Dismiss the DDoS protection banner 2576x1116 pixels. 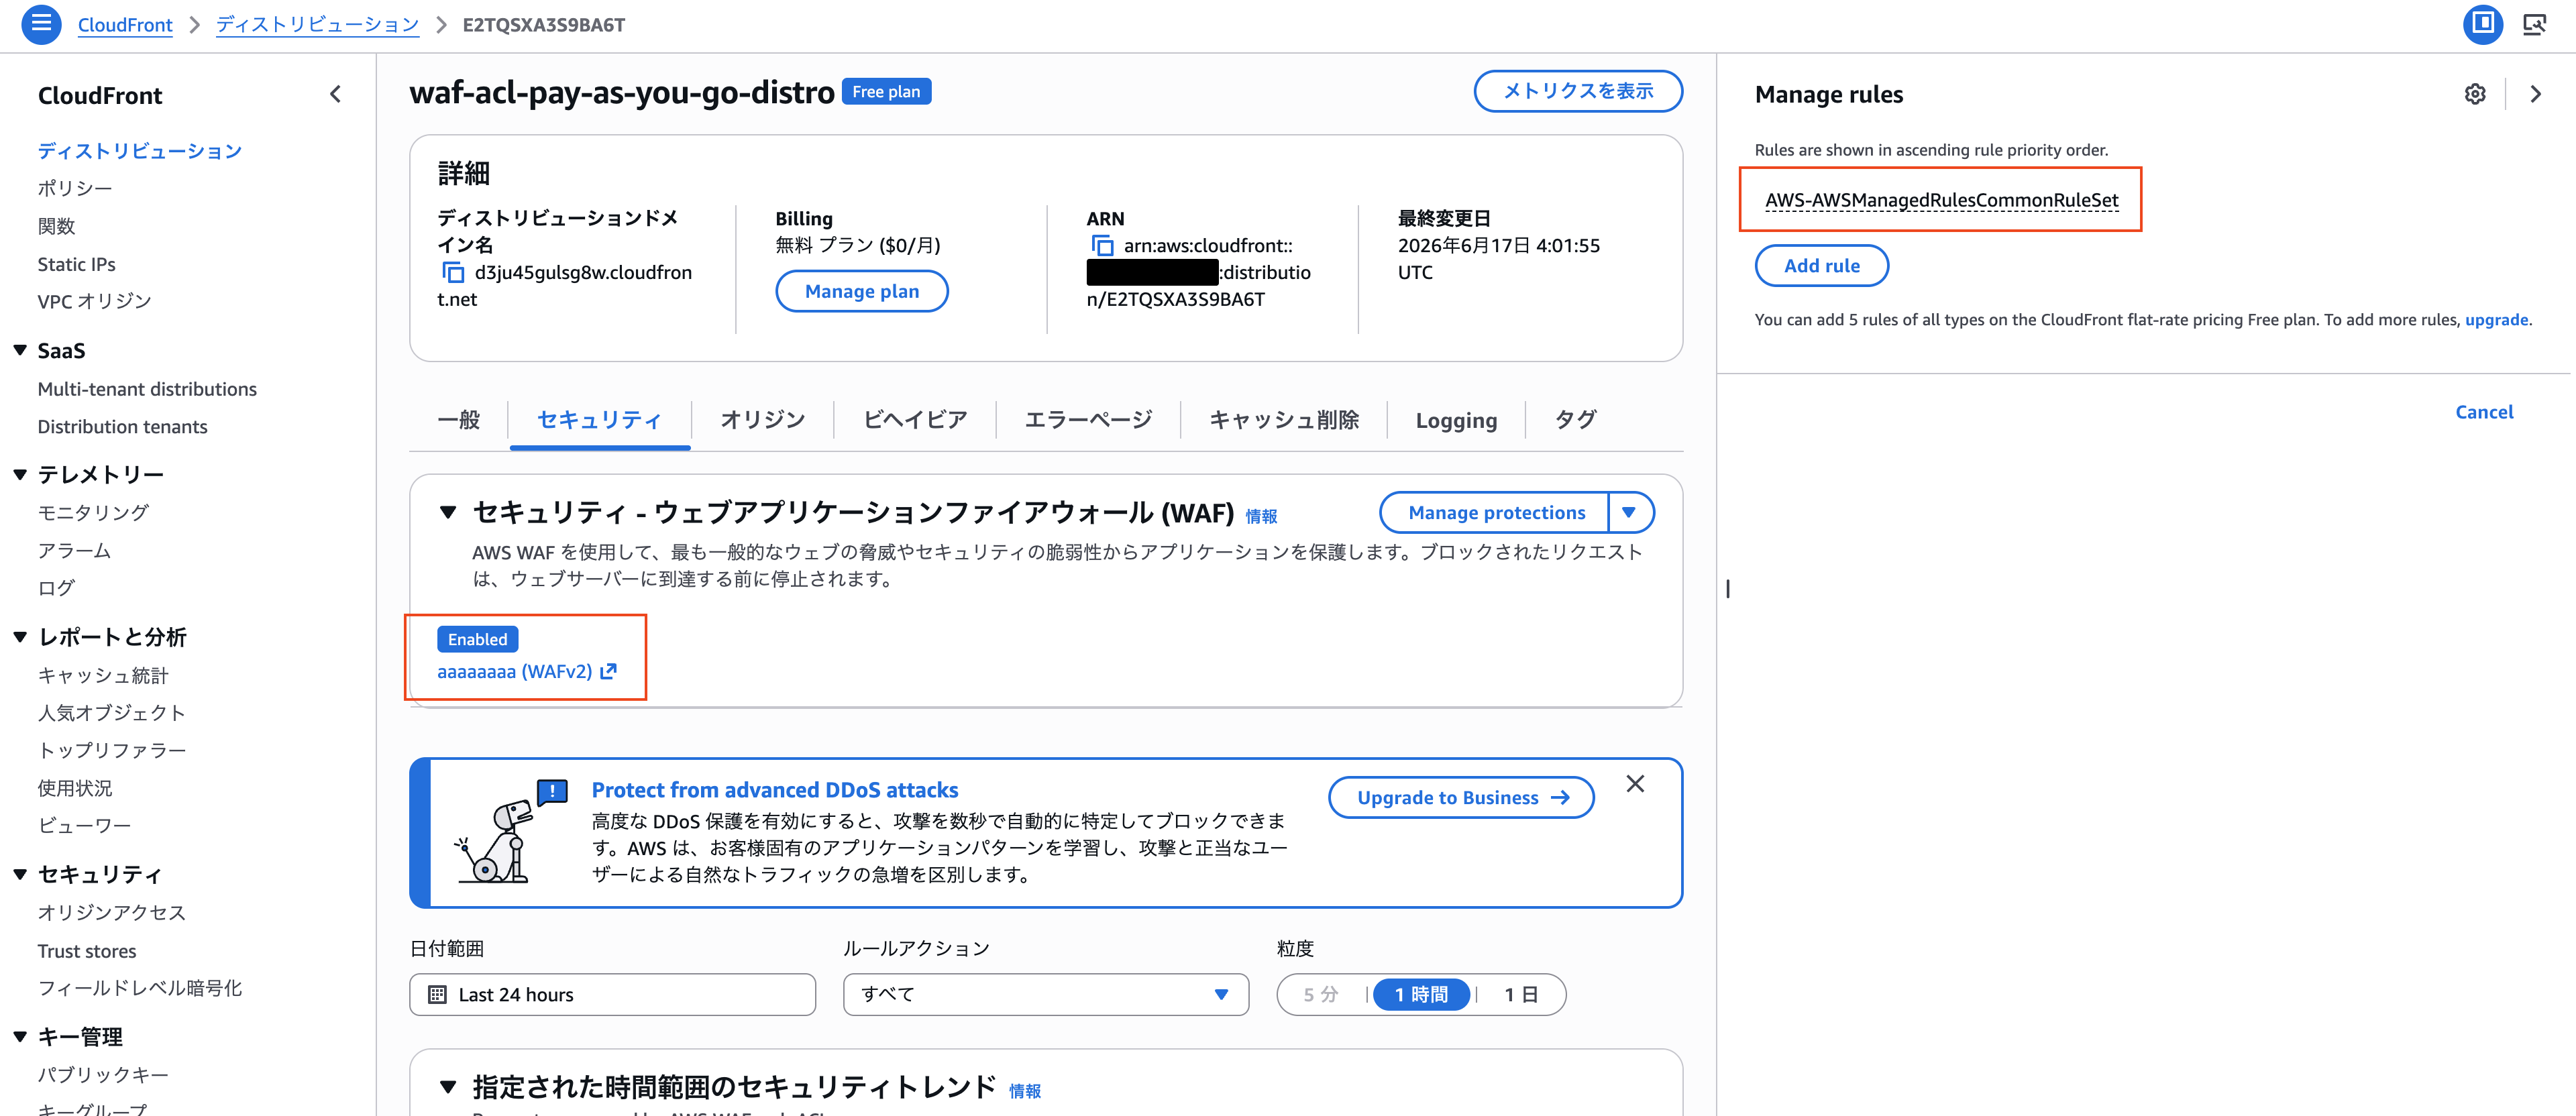coord(1635,784)
